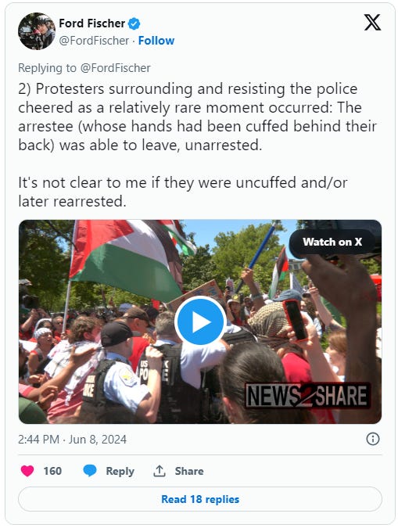Open the @FordFischer handle link
Screen dimensions: 398x528
tap(94, 41)
